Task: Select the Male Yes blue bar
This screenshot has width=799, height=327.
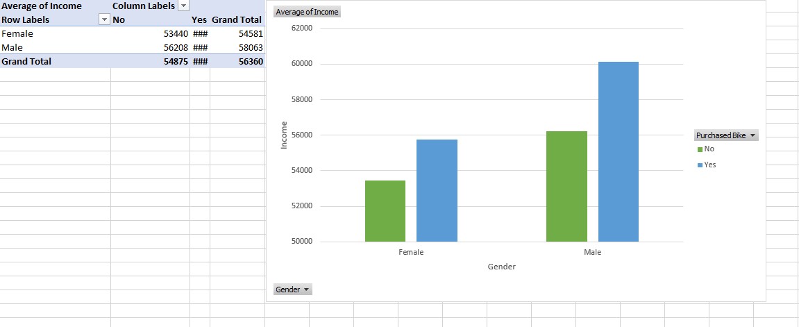Action: [618, 152]
